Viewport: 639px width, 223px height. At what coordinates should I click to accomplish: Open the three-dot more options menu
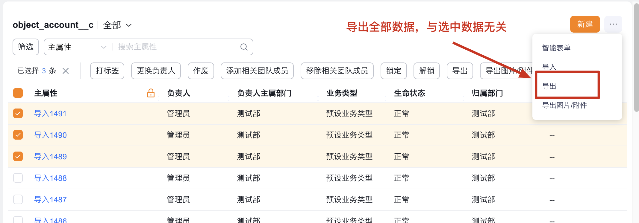613,24
